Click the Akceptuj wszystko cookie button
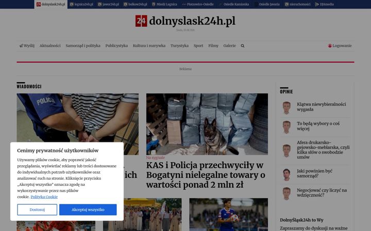Screen dimensions: 371x231 (88, 209)
